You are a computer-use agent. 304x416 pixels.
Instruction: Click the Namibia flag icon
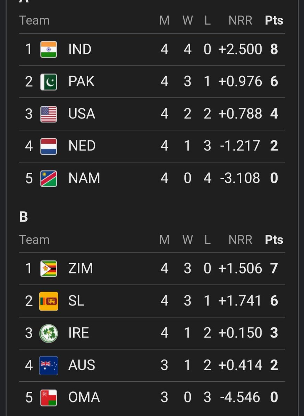point(49,179)
